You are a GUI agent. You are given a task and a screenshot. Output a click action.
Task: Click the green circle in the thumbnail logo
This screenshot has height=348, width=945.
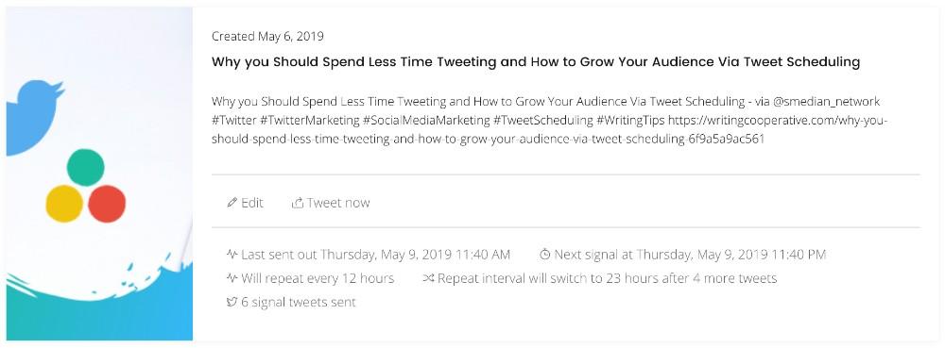click(86, 168)
